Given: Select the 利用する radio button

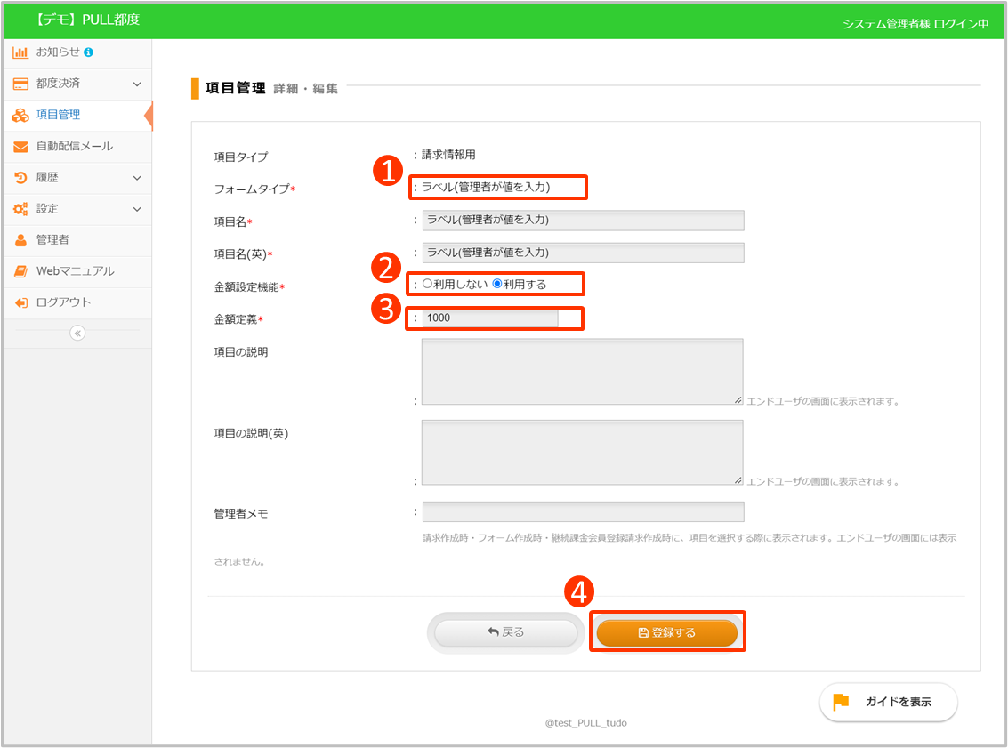Looking at the screenshot, I should (x=497, y=285).
